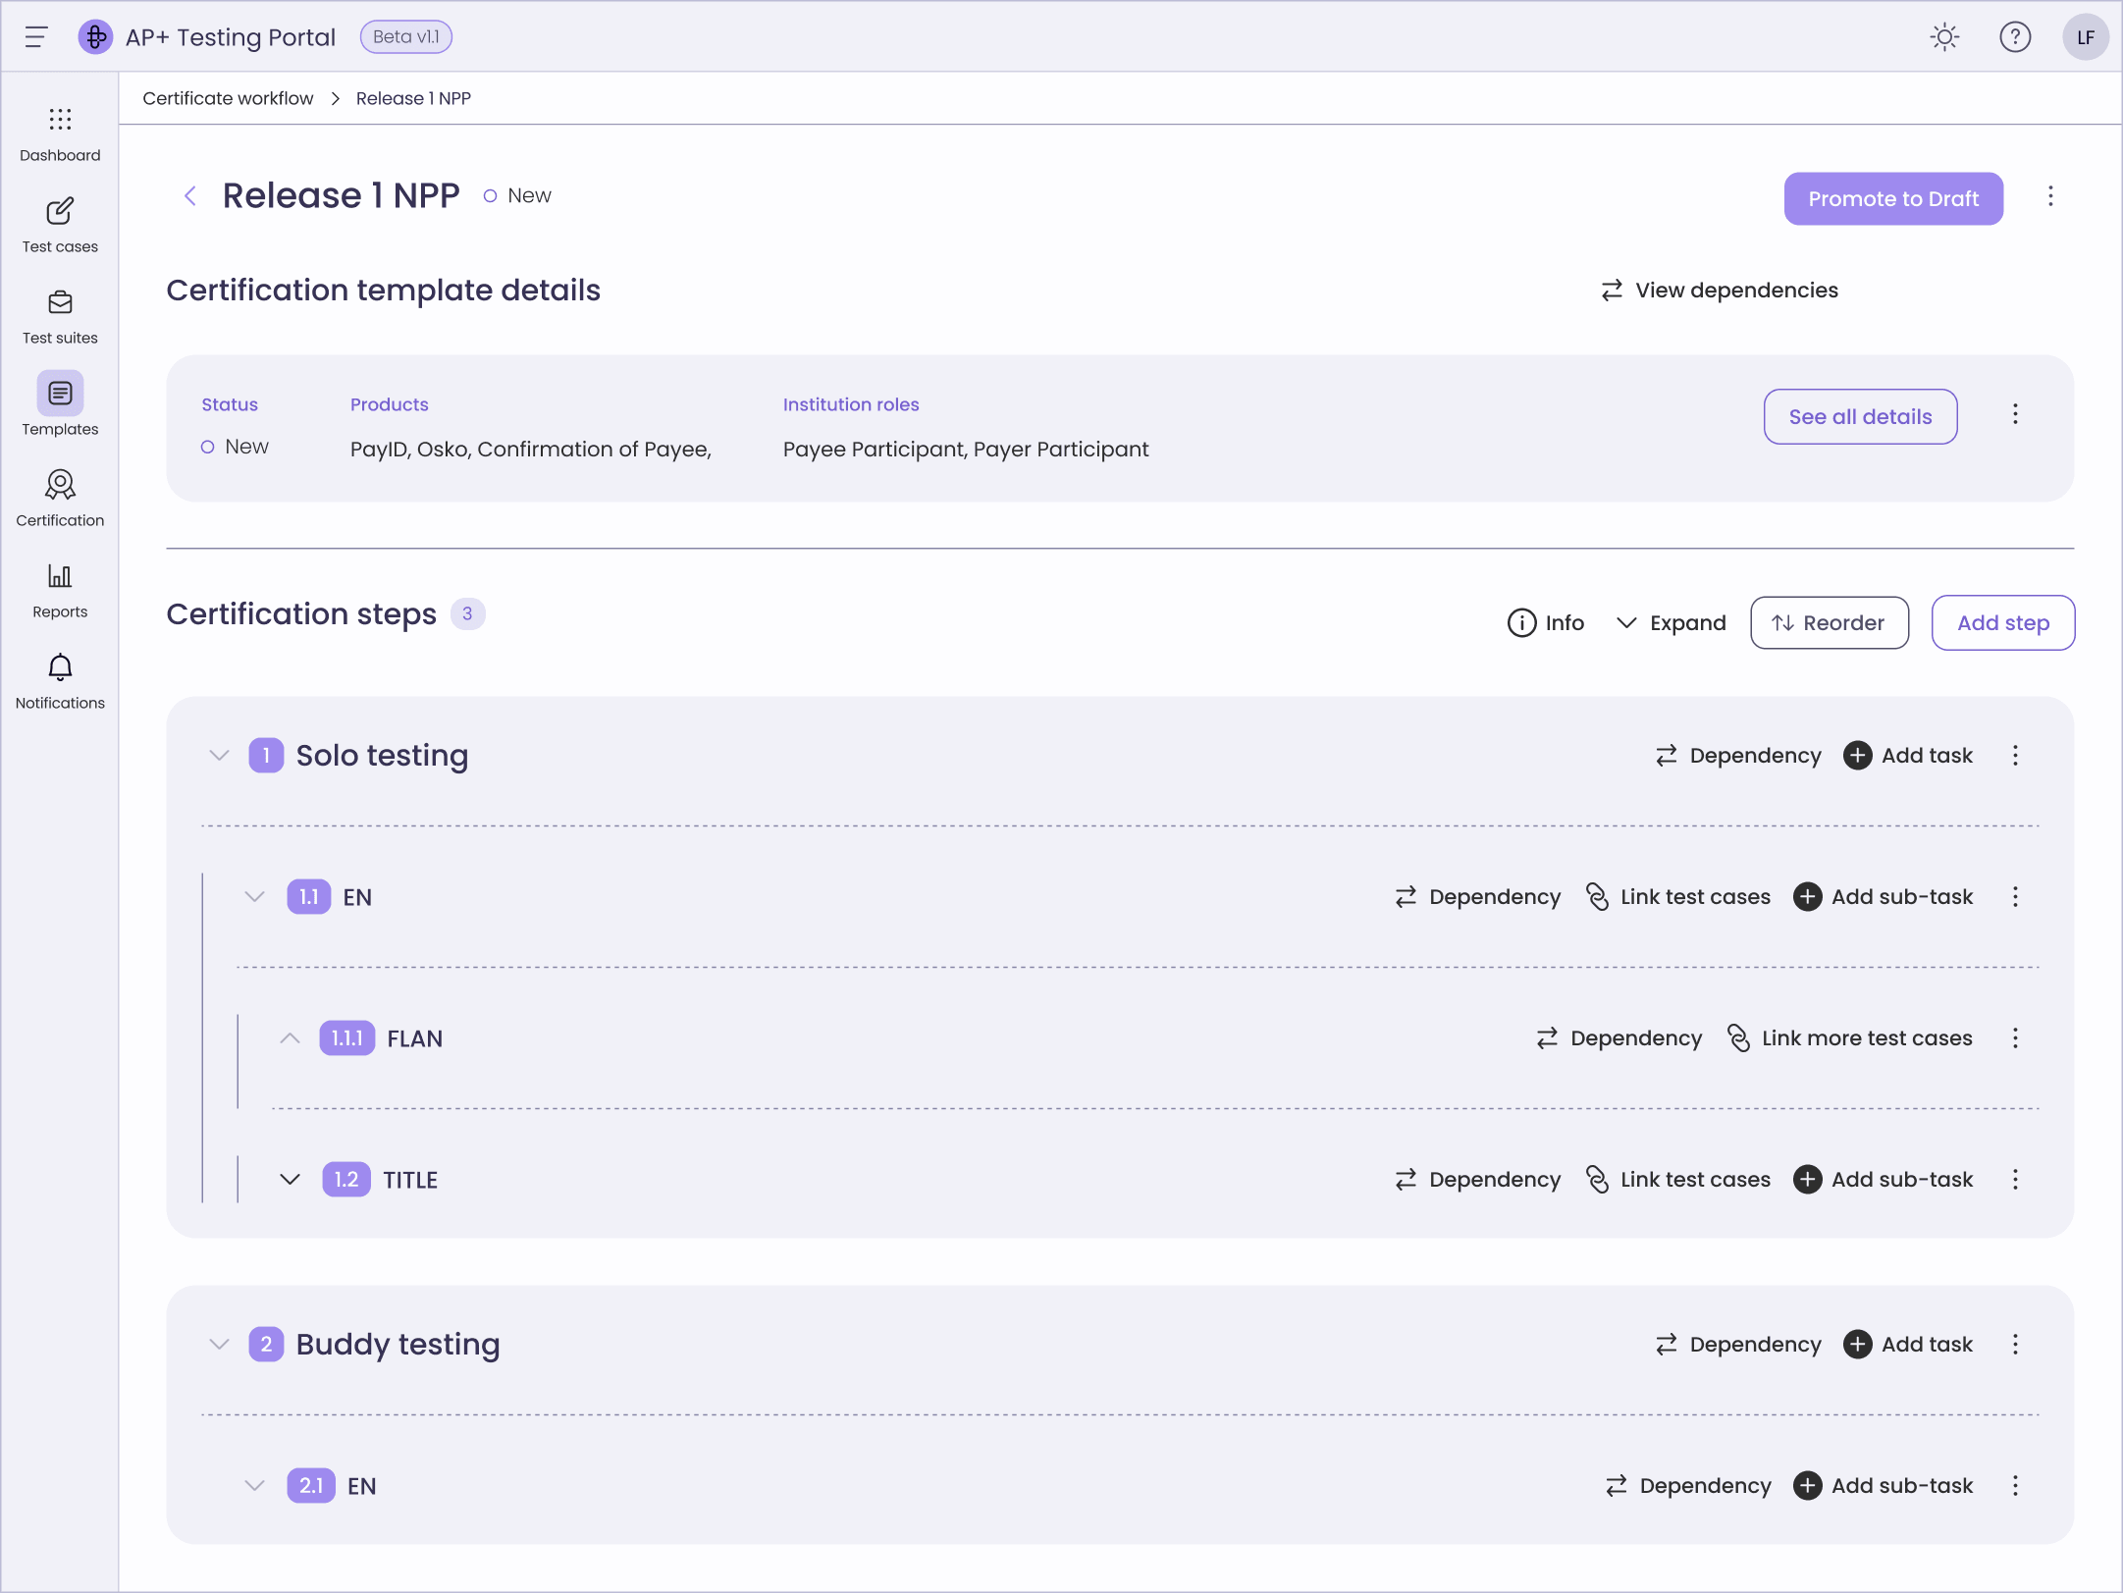Expand the 2.1 EN task chevron
The height and width of the screenshot is (1593, 2123).
click(254, 1486)
